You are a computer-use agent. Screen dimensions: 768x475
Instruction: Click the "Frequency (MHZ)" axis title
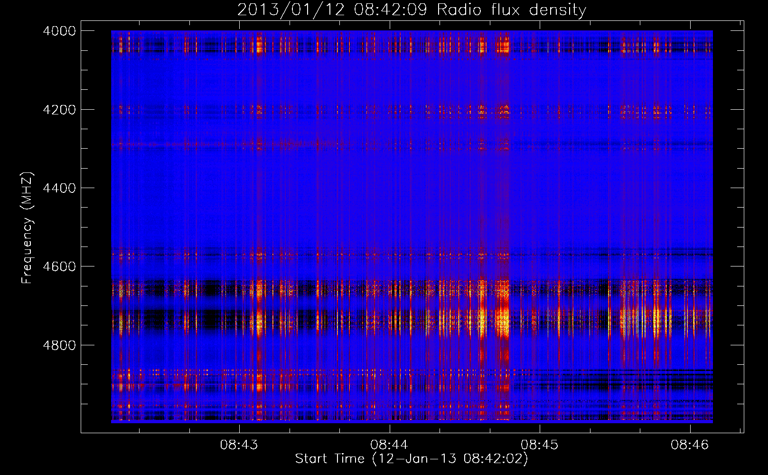[28, 228]
